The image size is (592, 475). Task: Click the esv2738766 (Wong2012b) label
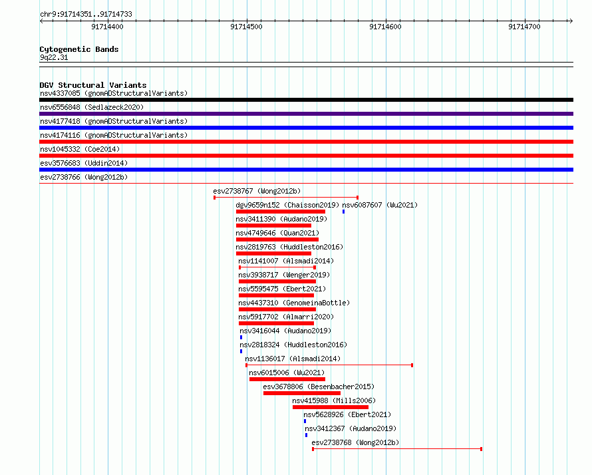pyautogui.click(x=84, y=177)
